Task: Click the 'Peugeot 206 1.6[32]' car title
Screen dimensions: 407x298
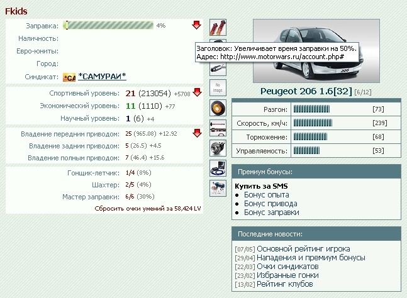Action: 306,91
